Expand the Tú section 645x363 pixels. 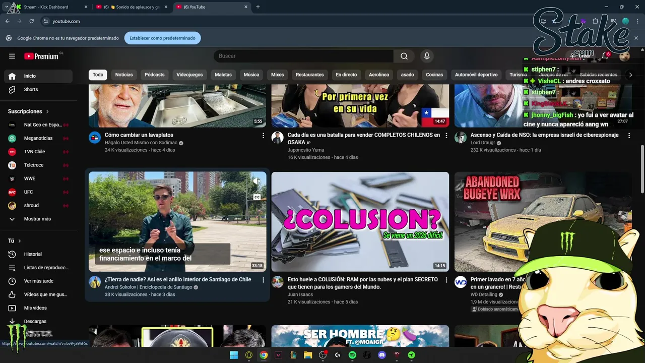(15, 241)
